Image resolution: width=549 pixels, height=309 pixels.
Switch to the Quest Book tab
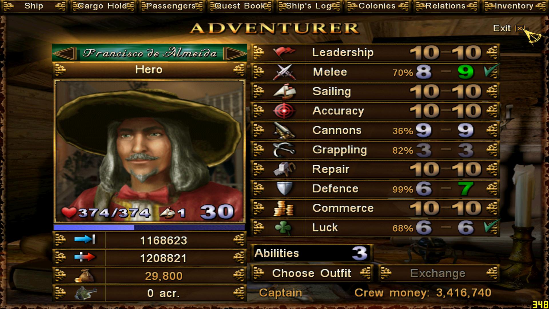tap(240, 6)
